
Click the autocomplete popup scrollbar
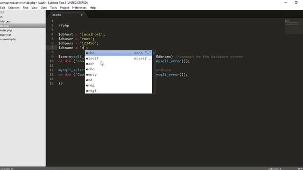pyautogui.click(x=154, y=72)
